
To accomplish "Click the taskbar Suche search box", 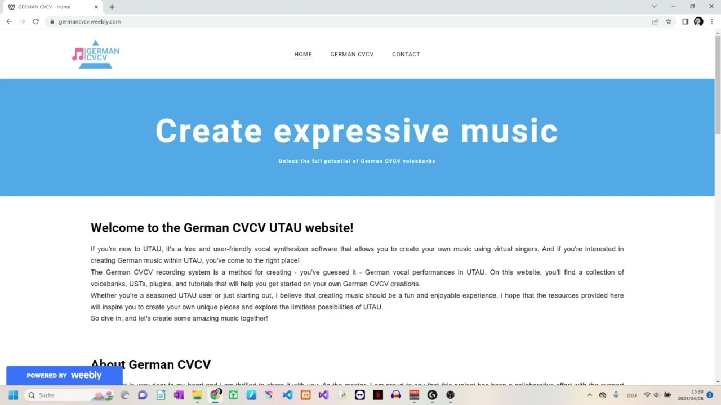I will tap(70, 395).
